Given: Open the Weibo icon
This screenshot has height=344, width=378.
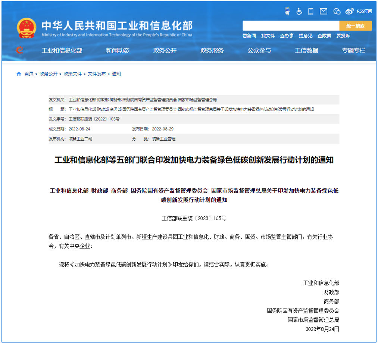Looking at the screenshot, I should pos(349,11).
